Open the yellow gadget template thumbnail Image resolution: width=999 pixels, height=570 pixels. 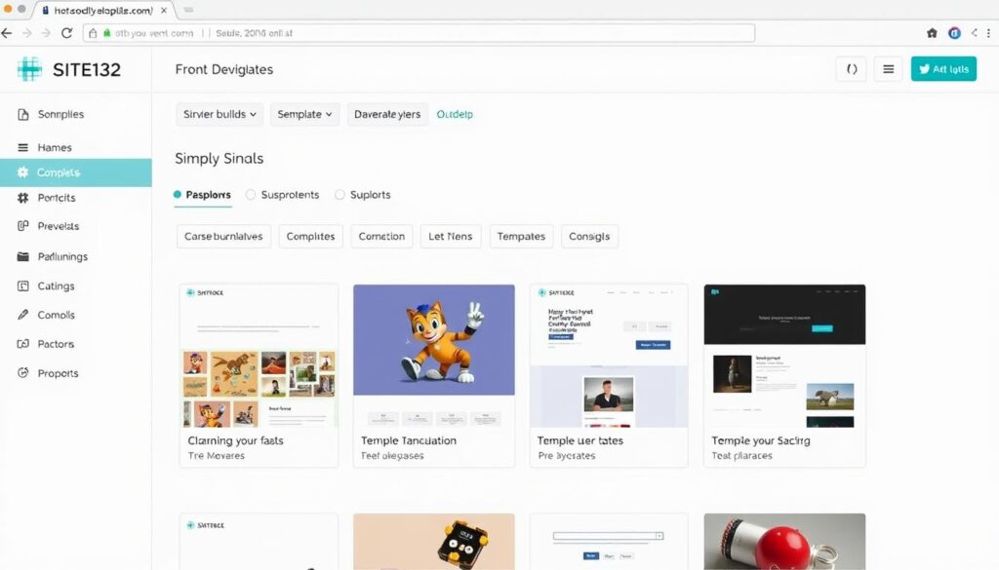(x=434, y=542)
